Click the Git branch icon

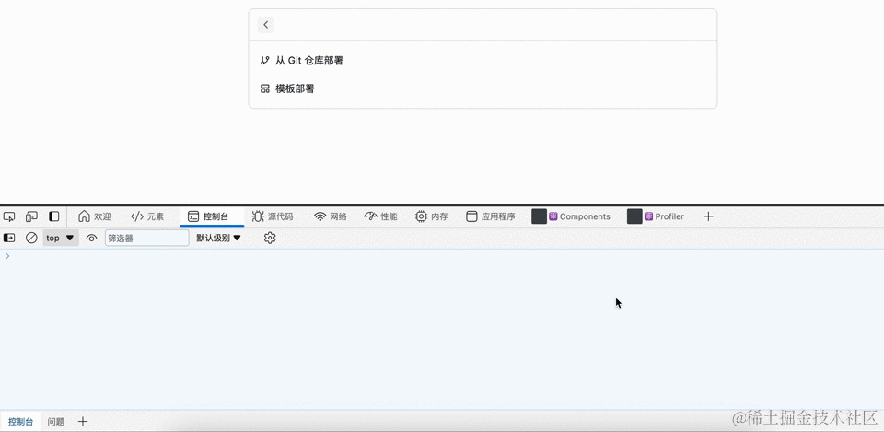click(x=264, y=61)
